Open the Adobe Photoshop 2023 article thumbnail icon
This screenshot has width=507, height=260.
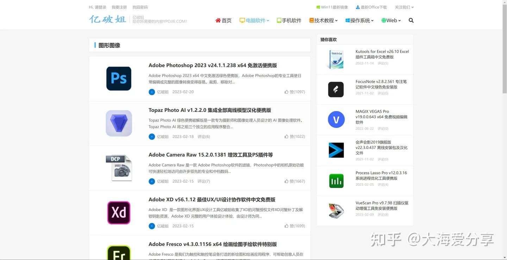tap(119, 78)
